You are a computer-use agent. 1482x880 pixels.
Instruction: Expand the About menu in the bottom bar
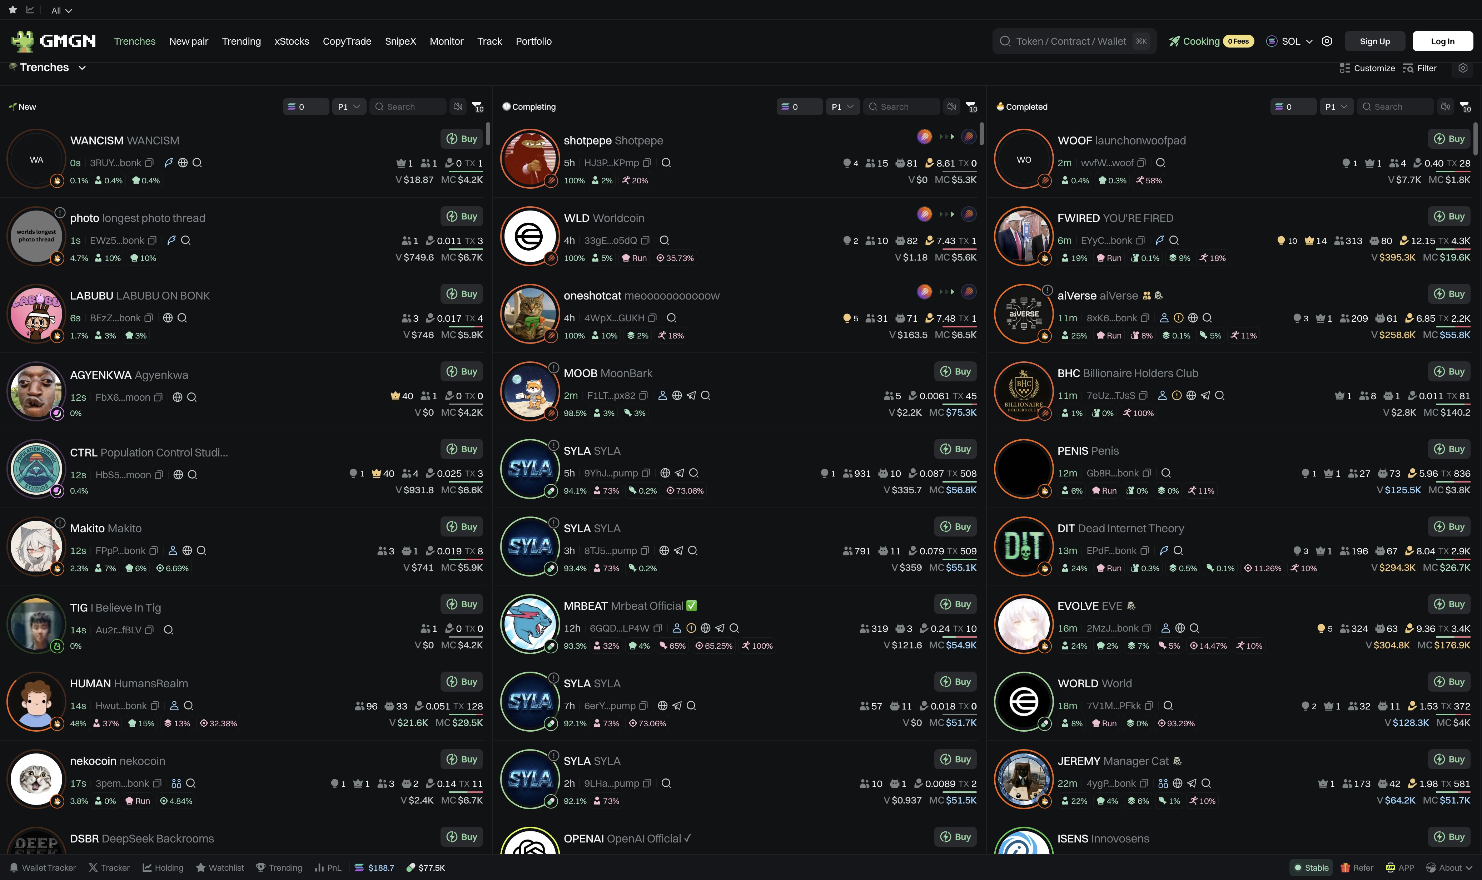coord(1449,867)
